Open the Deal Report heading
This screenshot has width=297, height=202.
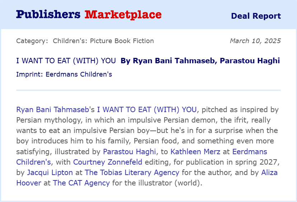pos(256,16)
